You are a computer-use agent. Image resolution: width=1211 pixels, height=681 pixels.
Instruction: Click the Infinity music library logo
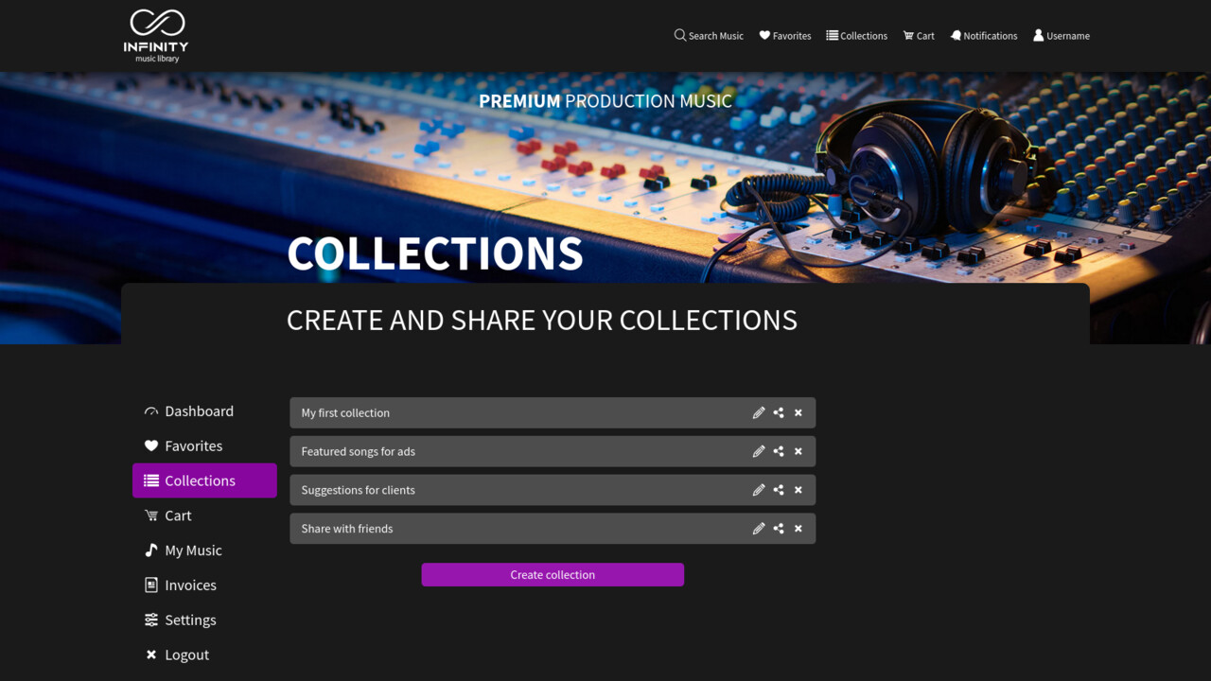coord(156,36)
